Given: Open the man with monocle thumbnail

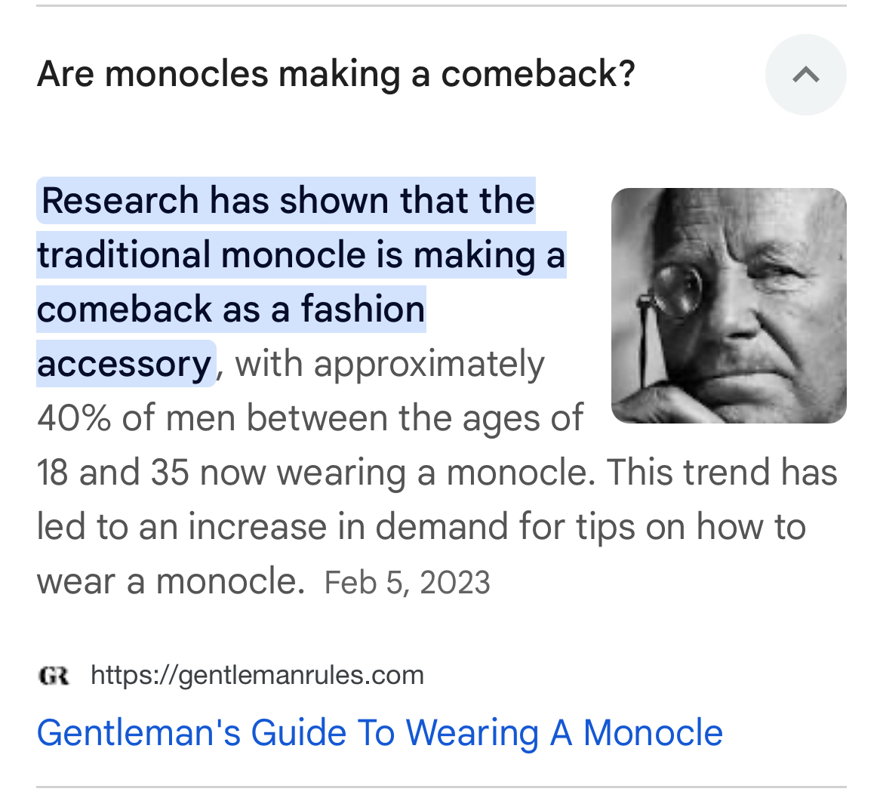Looking at the screenshot, I should 728,306.
